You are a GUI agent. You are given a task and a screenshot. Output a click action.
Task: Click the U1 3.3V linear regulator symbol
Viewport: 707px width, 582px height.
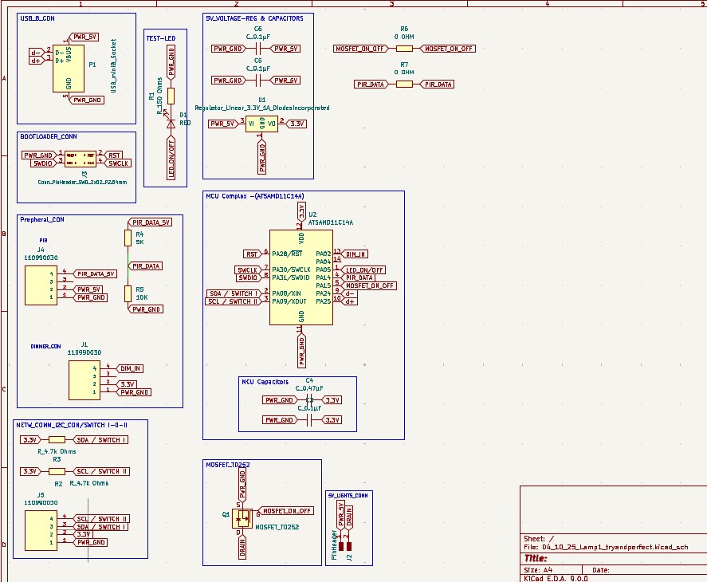pos(261,124)
